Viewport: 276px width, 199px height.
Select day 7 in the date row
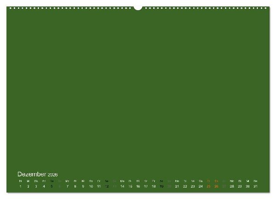click(68, 186)
